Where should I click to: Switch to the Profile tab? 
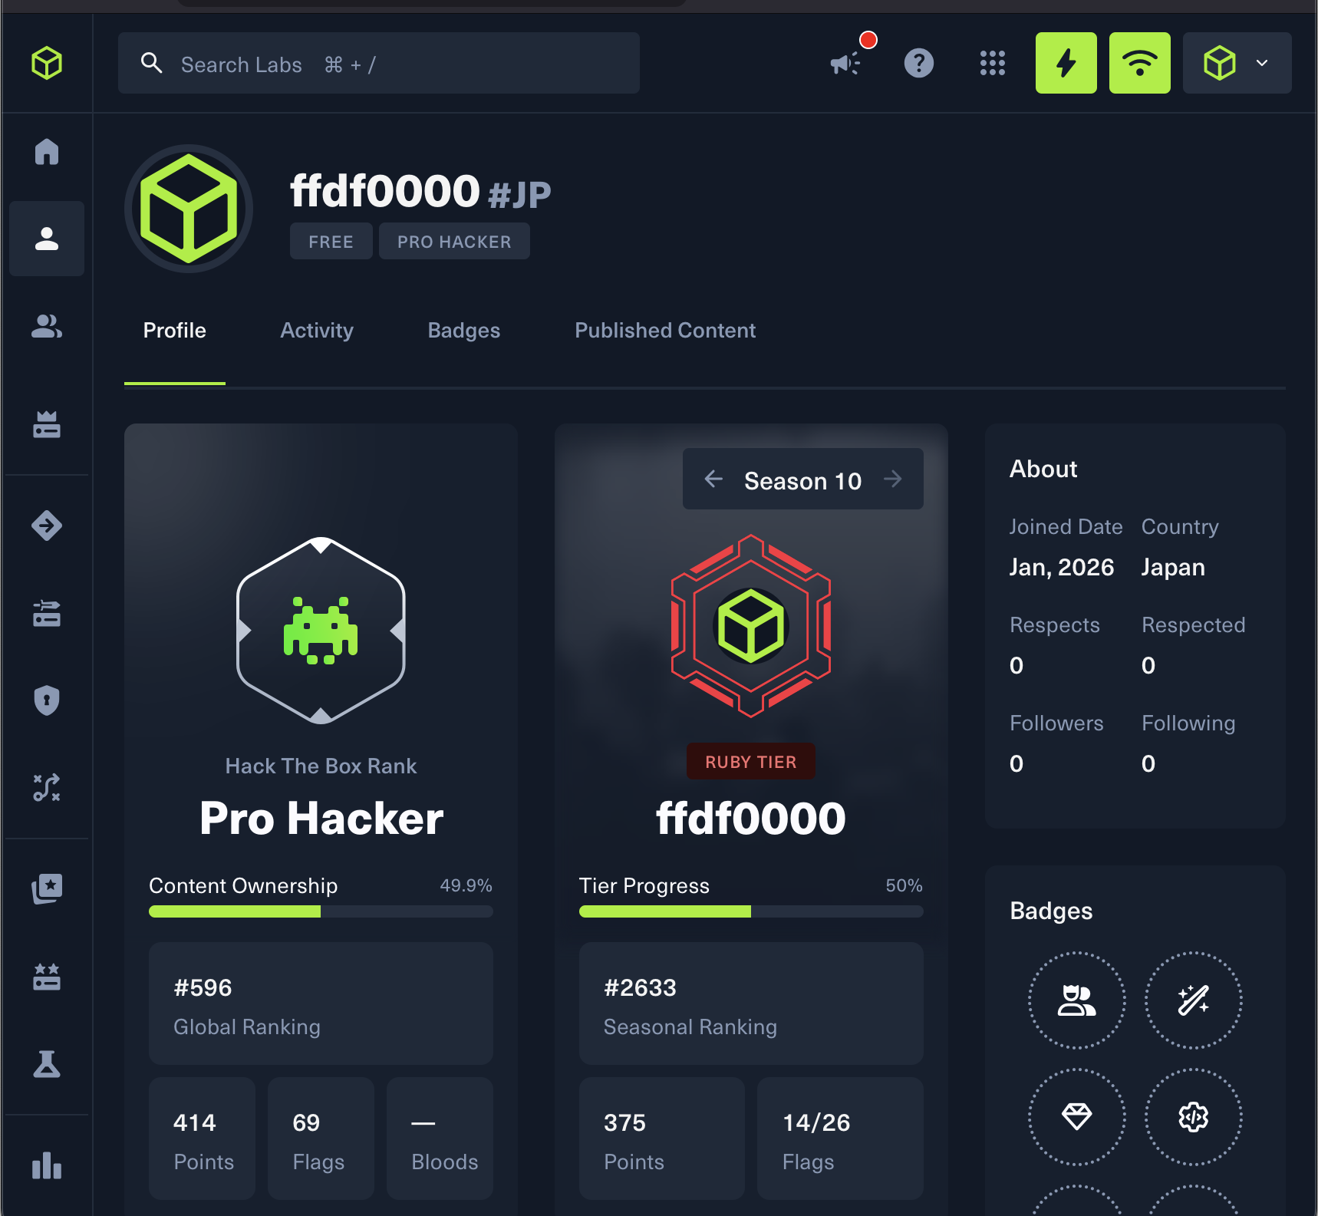[175, 331]
